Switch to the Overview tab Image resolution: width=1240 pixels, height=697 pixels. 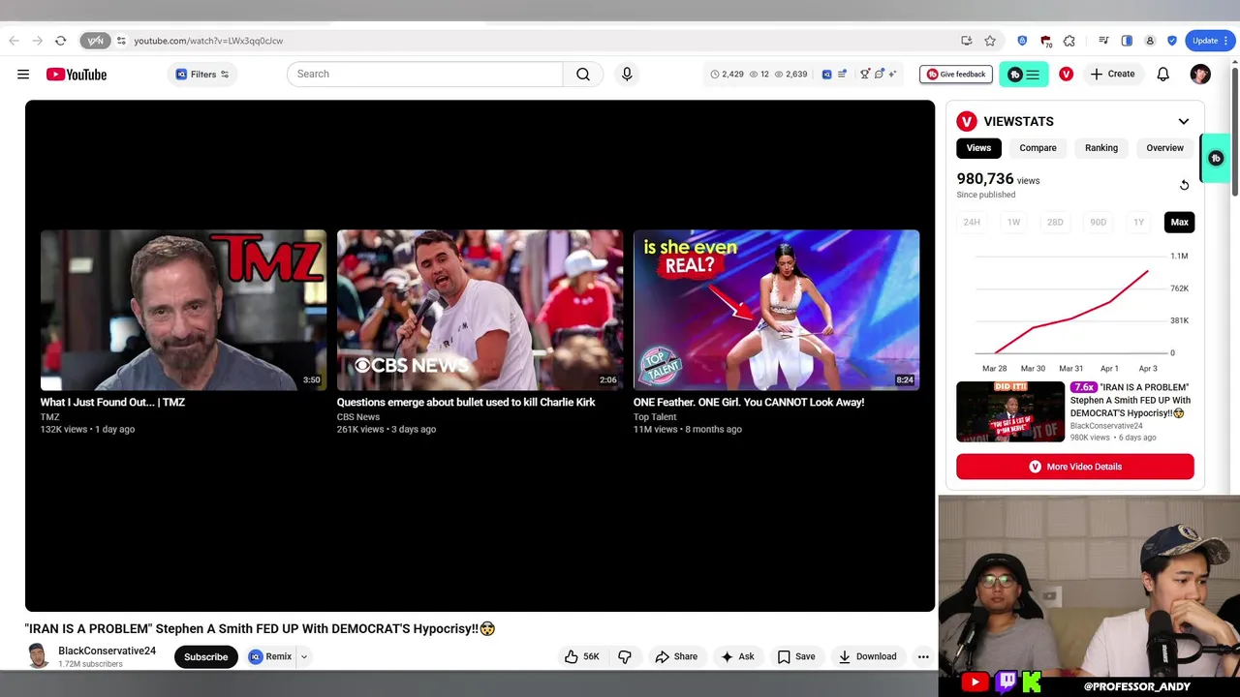(x=1164, y=148)
